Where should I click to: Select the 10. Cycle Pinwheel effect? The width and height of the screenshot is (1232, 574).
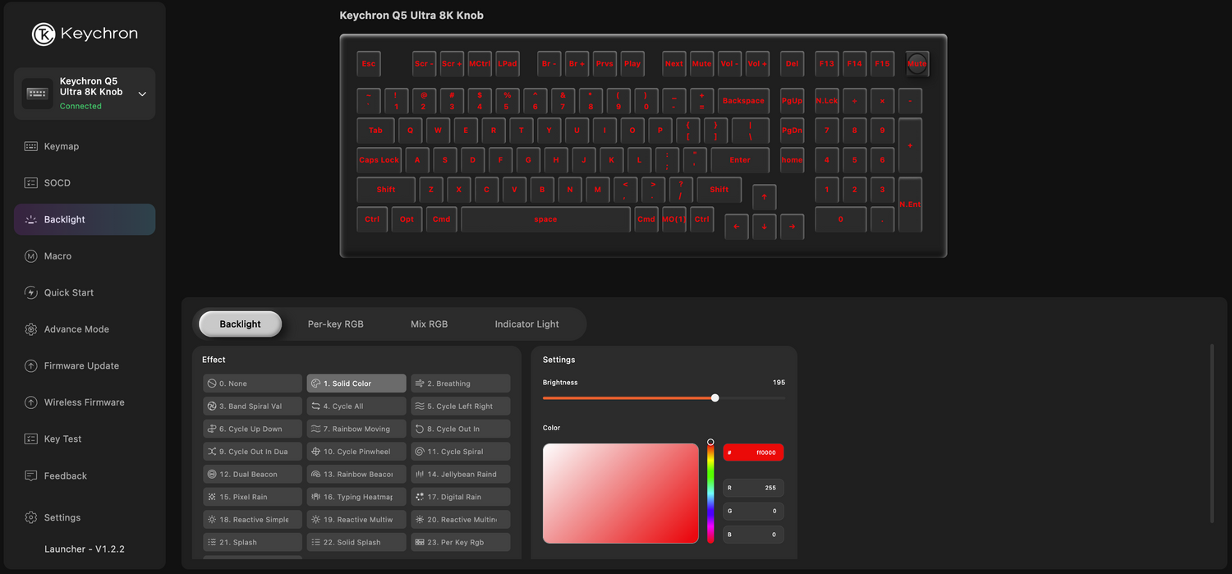[356, 451]
